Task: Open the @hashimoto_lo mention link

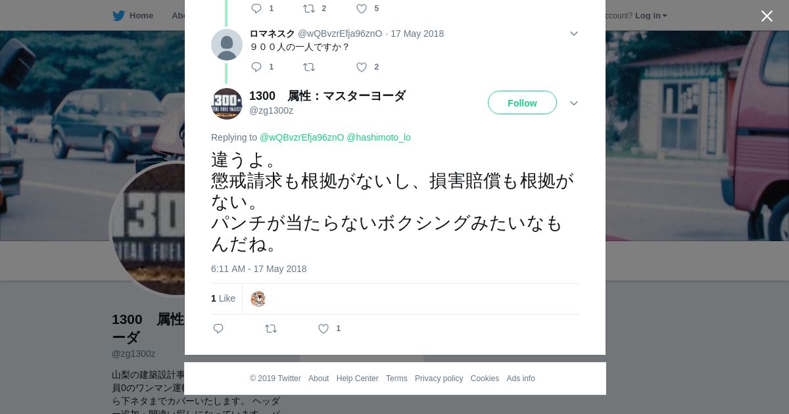Action: pyautogui.click(x=379, y=137)
